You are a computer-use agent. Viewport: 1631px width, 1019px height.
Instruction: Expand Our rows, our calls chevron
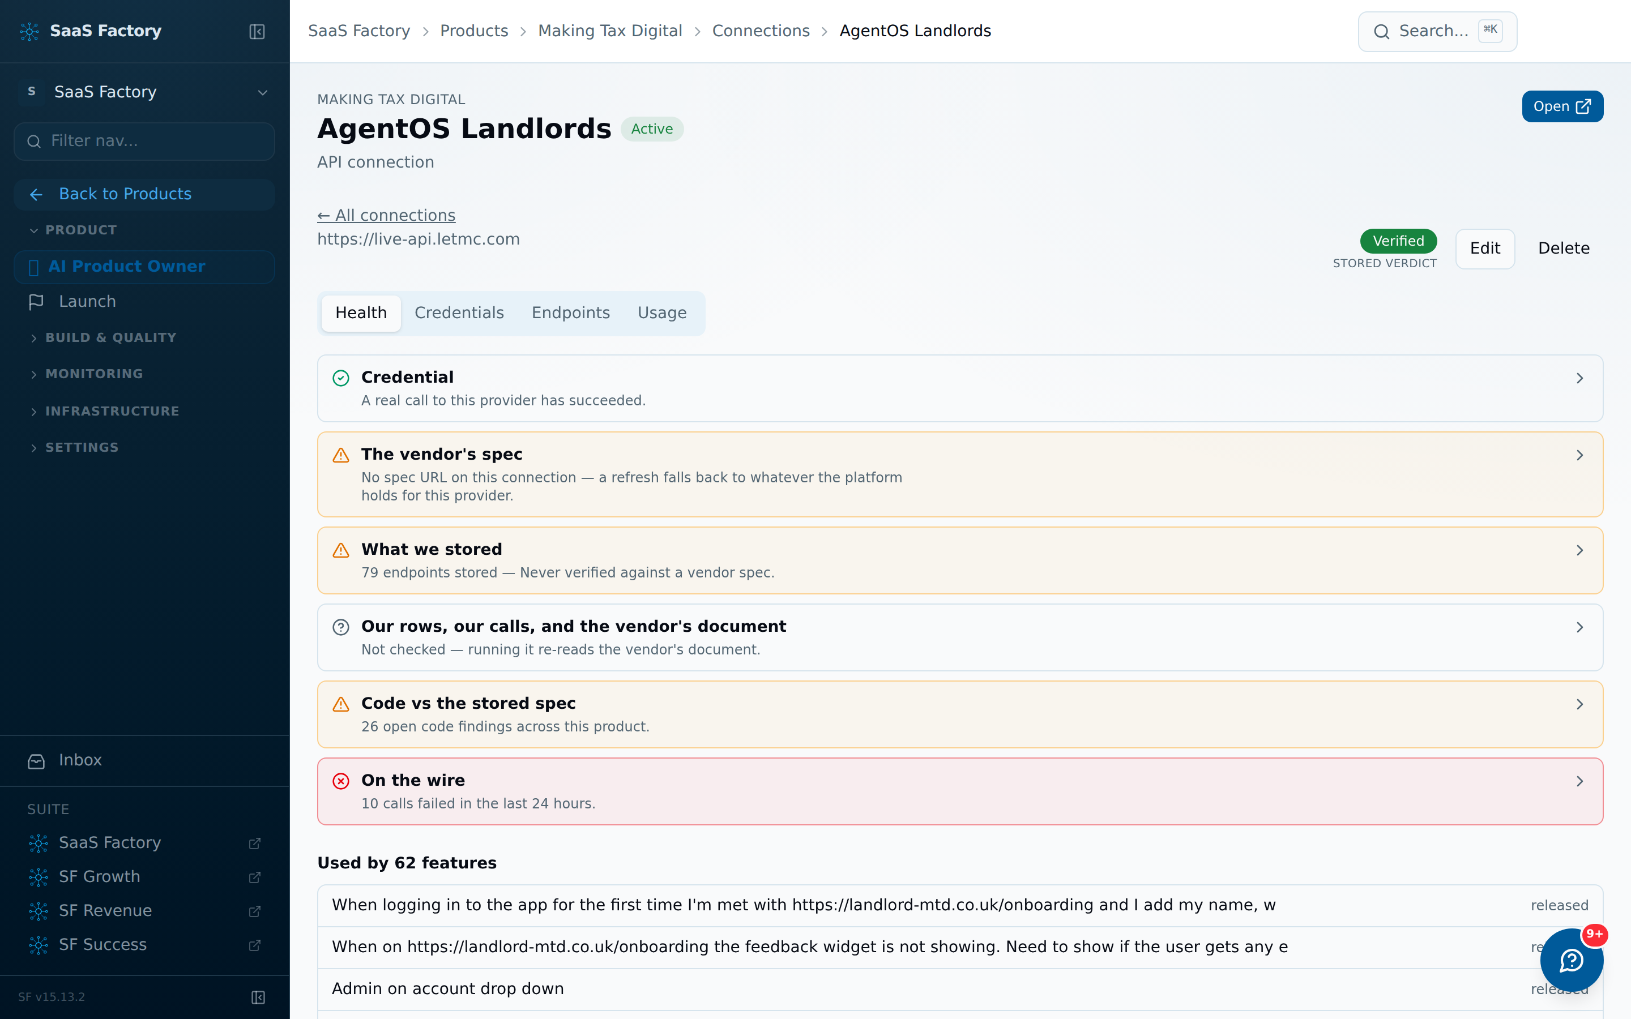tap(1580, 627)
